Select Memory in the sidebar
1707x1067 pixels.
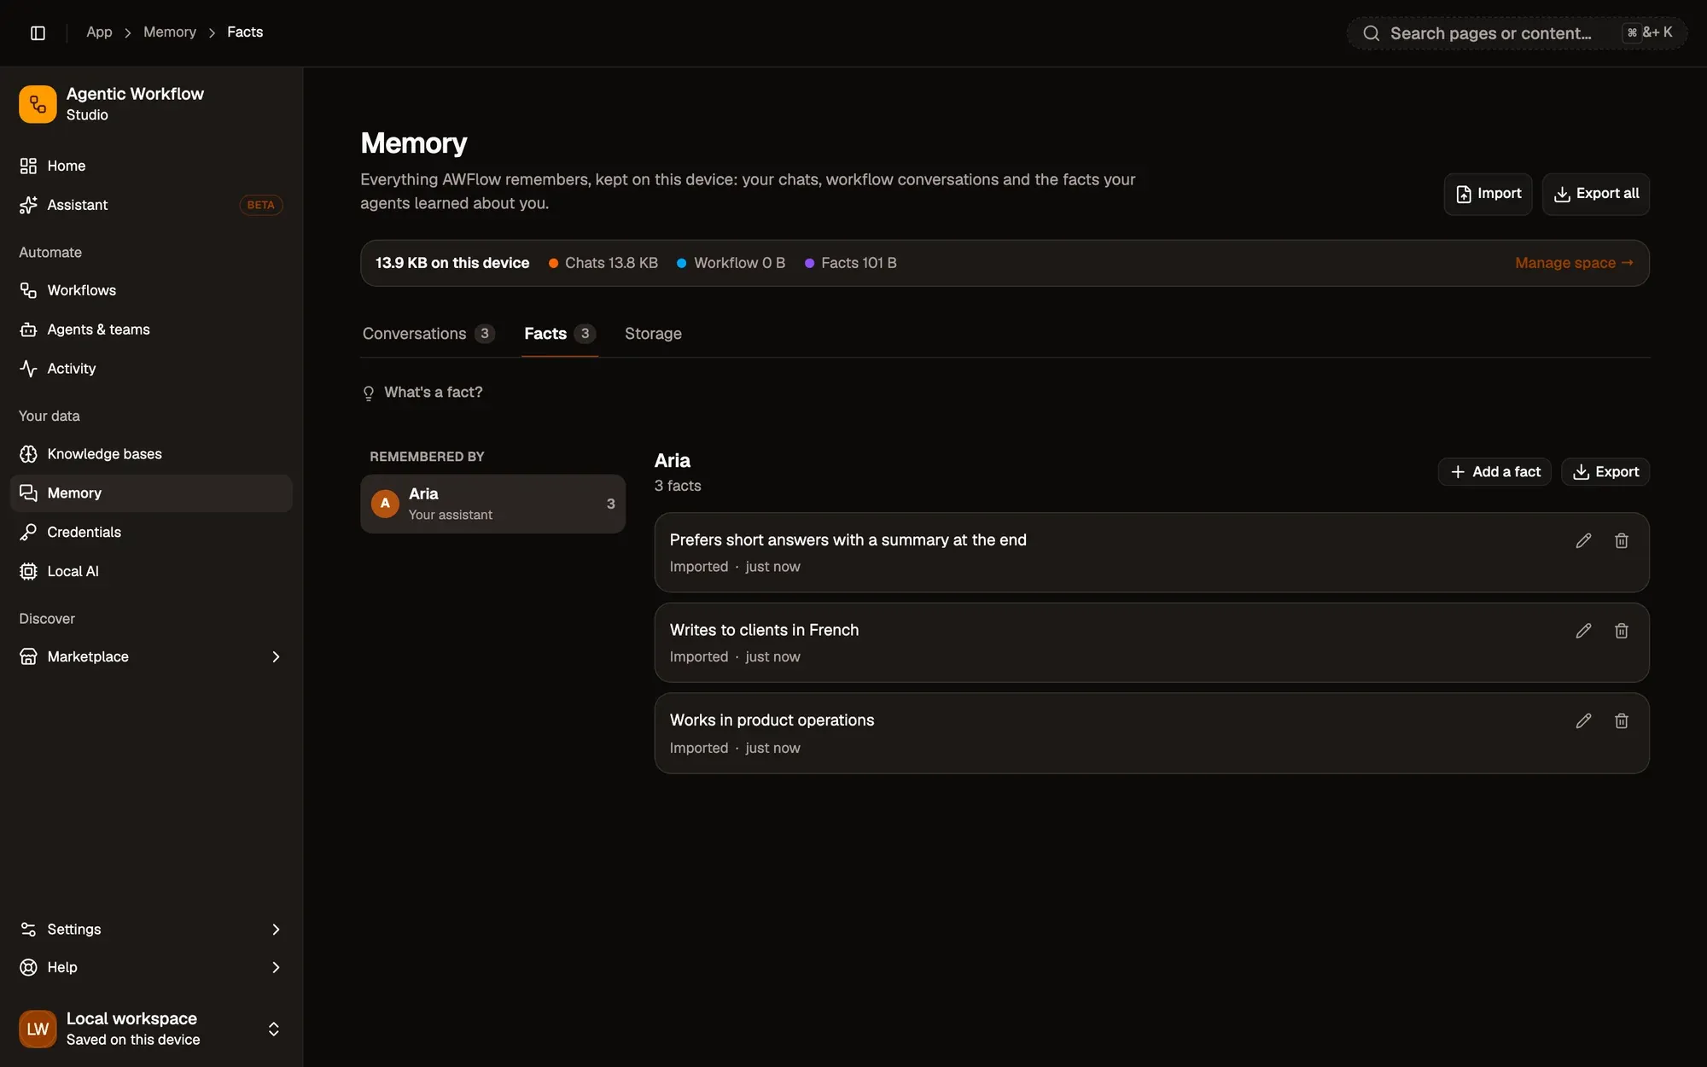pyautogui.click(x=151, y=493)
